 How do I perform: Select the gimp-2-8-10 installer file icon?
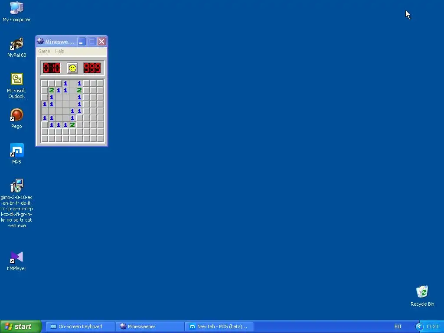[16, 203]
